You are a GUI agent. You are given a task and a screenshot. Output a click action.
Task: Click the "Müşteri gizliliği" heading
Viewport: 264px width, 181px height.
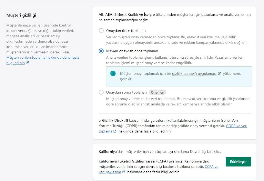coord(21,15)
